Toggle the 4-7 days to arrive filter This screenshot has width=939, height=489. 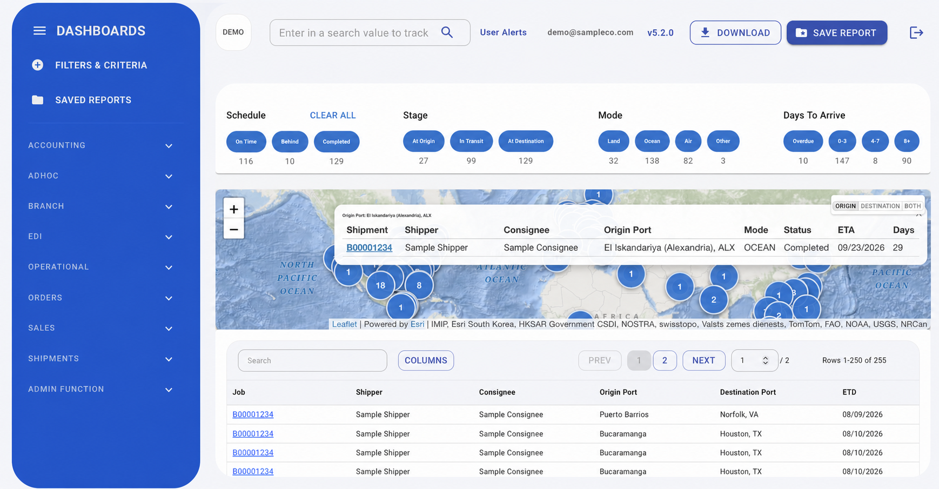pos(875,141)
